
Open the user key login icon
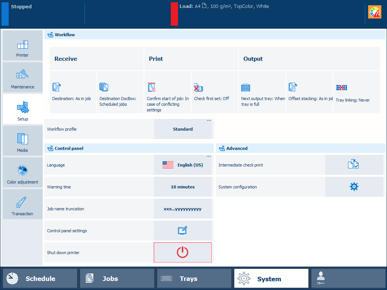click(x=348, y=279)
